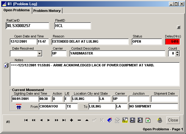Jump to the last record
186x134 pixels.
(x=64, y=120)
